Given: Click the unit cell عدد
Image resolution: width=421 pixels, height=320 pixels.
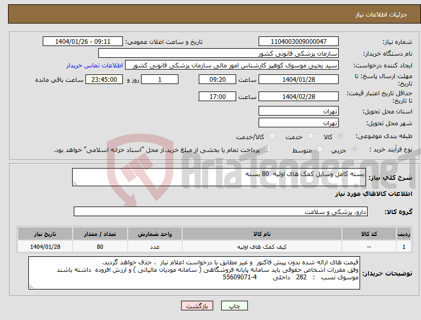Looking at the screenshot, I should pyautogui.click(x=155, y=247).
